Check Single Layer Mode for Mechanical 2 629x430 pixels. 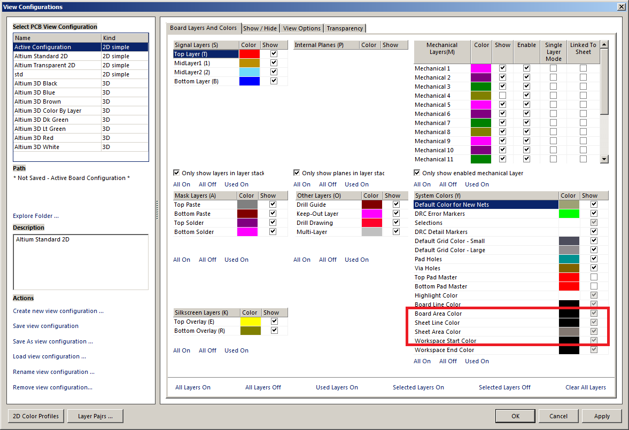[553, 77]
